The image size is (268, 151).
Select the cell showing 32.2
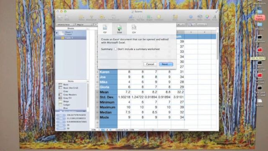(x=178, y=92)
